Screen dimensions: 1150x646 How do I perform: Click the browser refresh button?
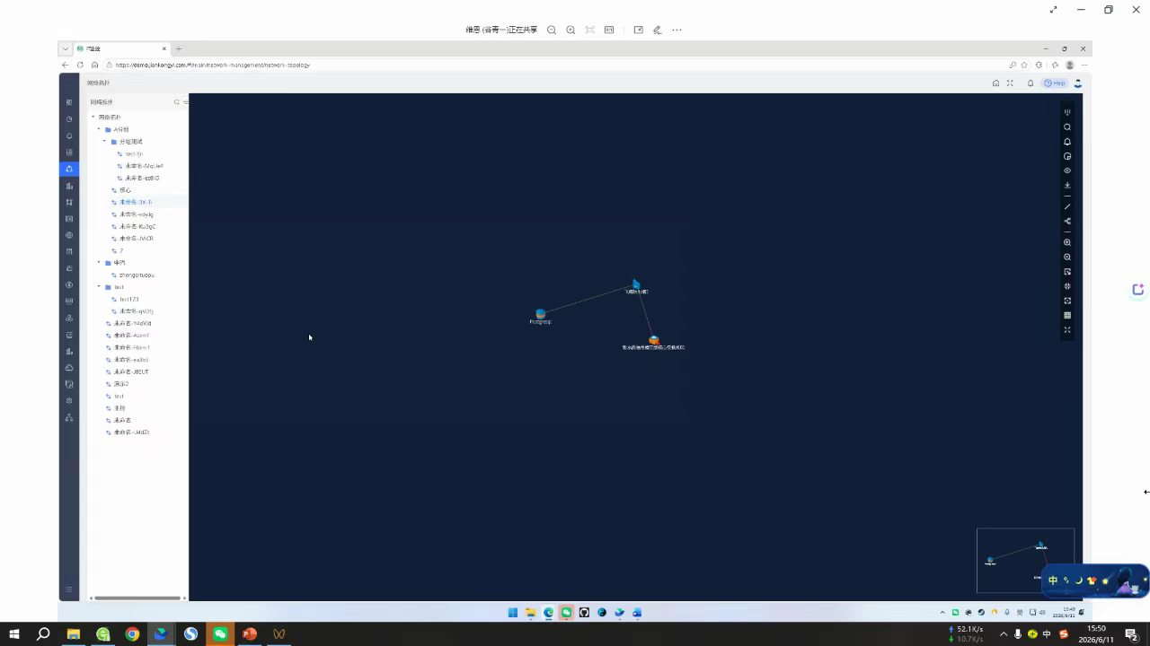coord(80,65)
